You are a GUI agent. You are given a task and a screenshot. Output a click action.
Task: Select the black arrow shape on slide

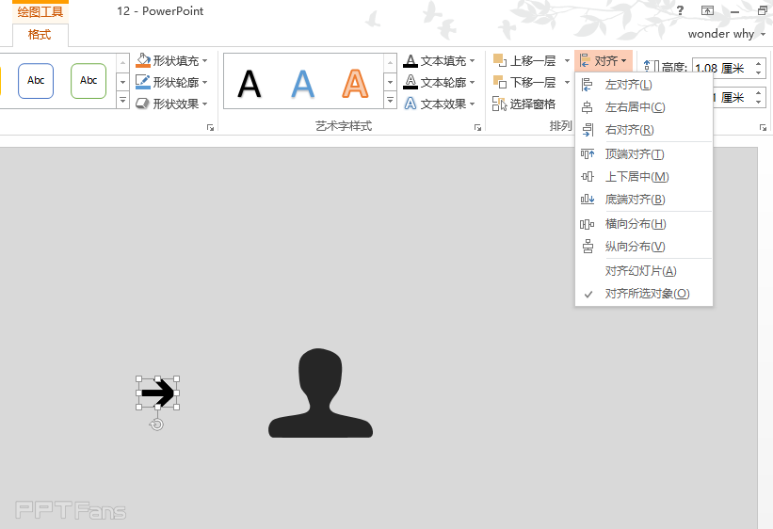point(158,393)
